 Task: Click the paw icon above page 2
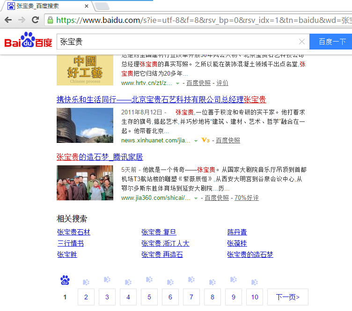click(x=86, y=282)
